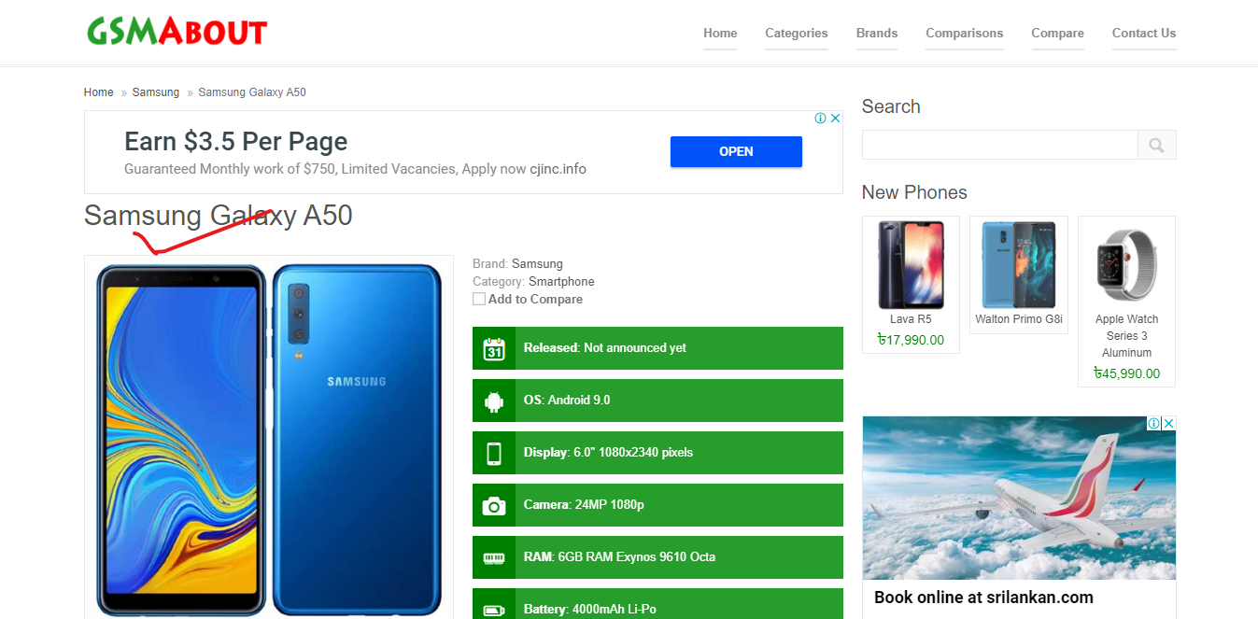Click the Guaranteed Monthly work ad description
Viewport: 1258px width, 619px height.
point(355,169)
